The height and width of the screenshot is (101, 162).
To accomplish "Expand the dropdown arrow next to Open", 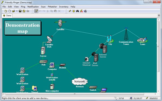I will 17,11.
